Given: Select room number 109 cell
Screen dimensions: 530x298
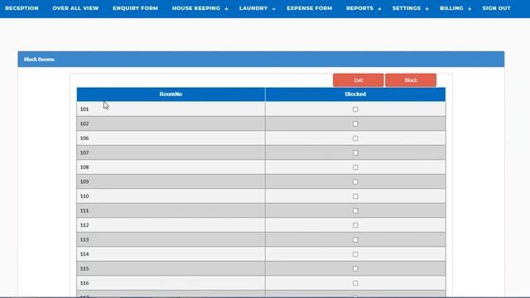Looking at the screenshot, I should click(x=171, y=182).
